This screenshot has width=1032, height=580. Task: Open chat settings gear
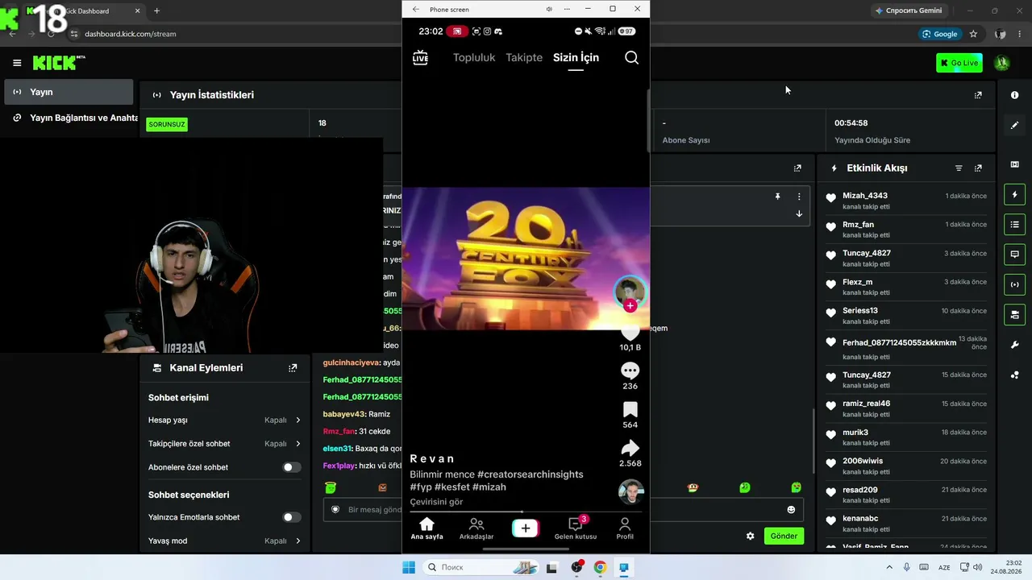[x=751, y=536]
